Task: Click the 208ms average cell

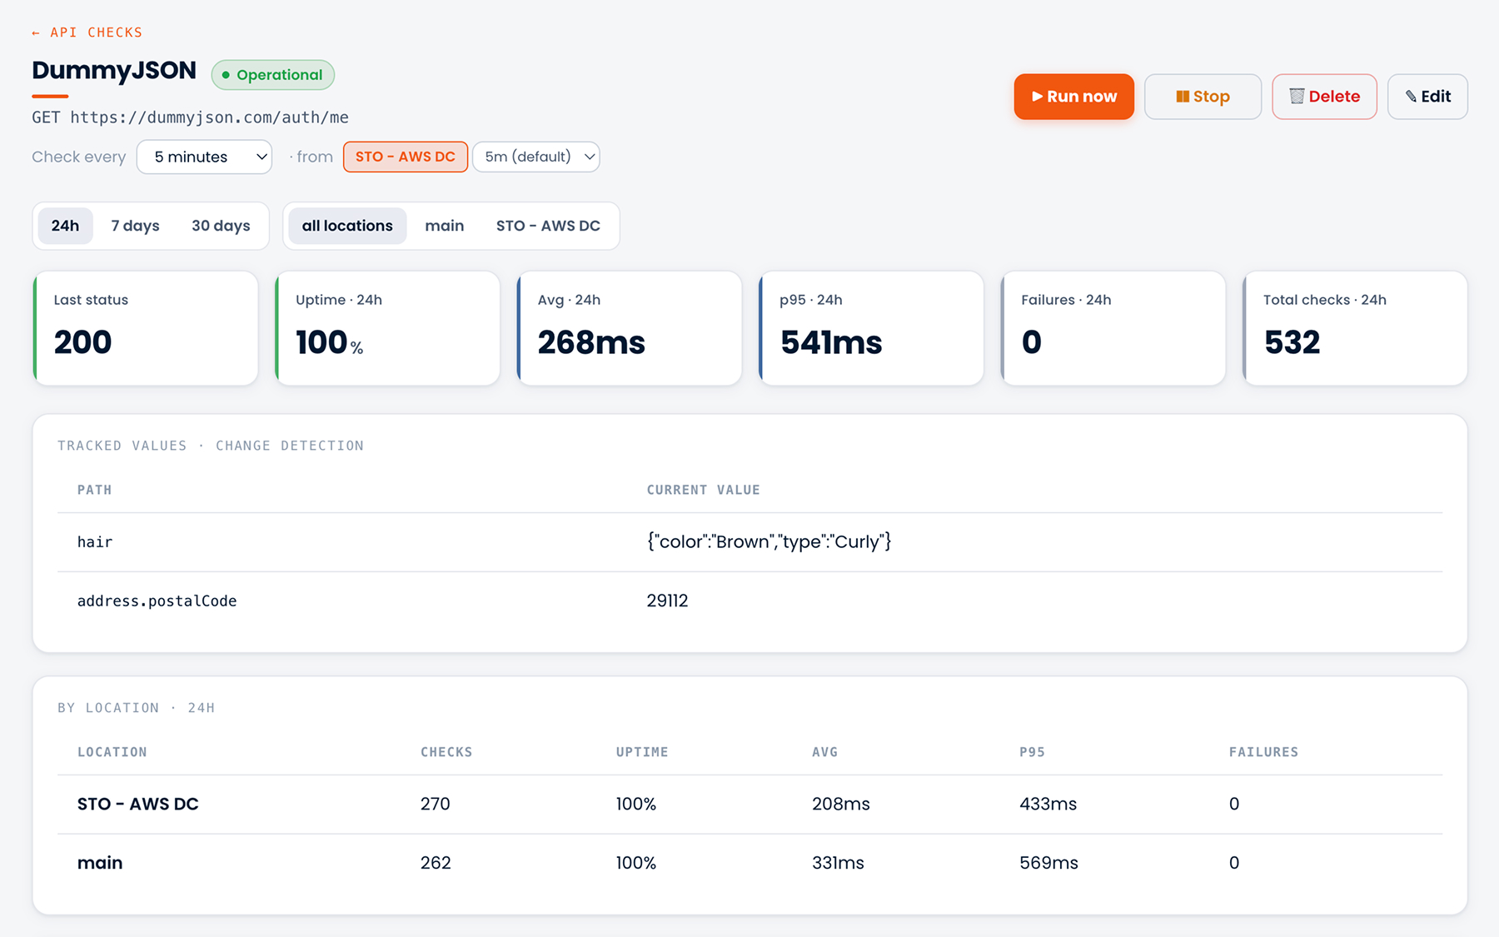Action: coord(841,805)
